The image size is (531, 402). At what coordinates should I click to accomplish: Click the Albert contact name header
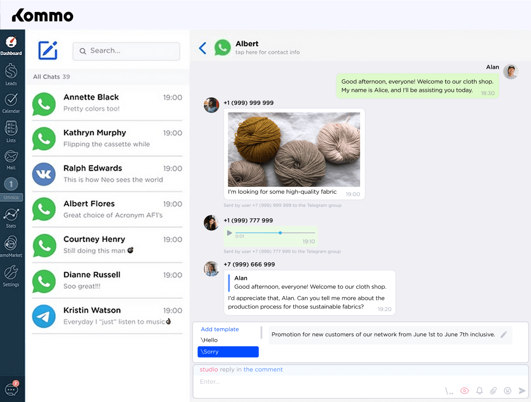pyautogui.click(x=247, y=44)
